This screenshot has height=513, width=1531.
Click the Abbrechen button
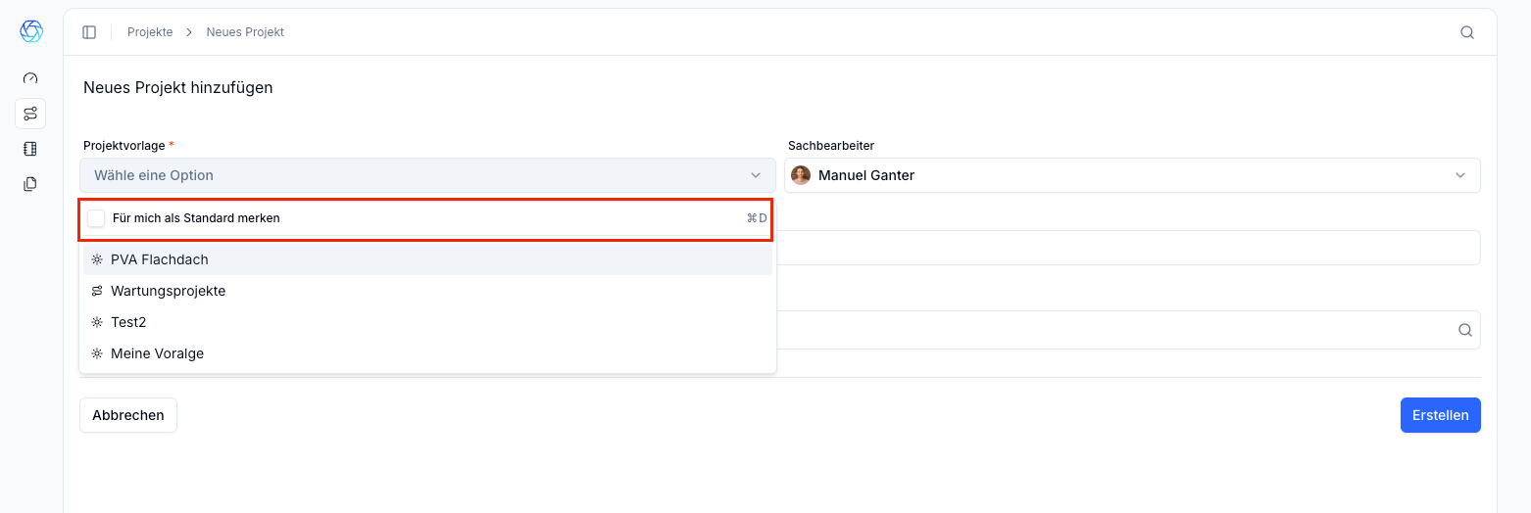128,415
